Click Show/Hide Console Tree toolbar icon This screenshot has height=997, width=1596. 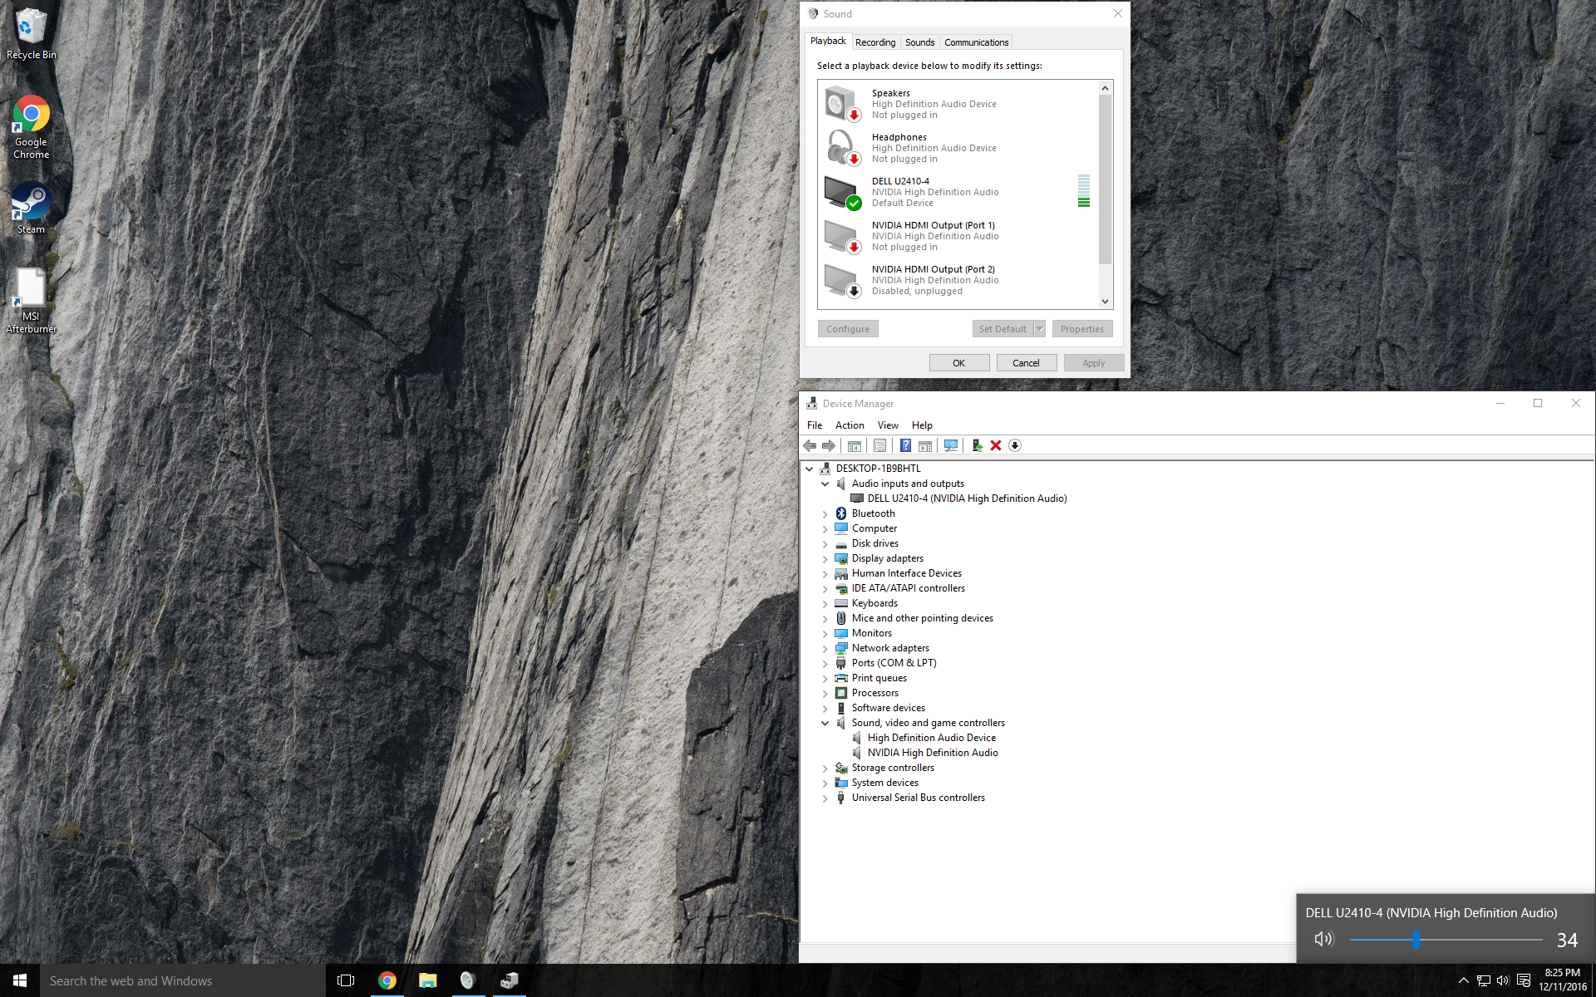point(854,445)
